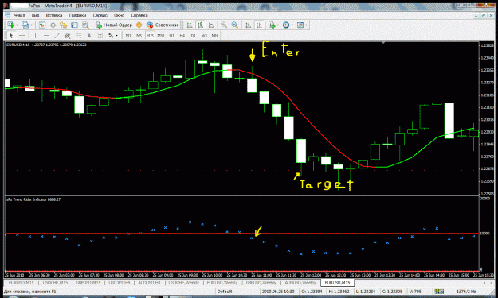Expand the Indicators dropdown arrow

point(278,25)
